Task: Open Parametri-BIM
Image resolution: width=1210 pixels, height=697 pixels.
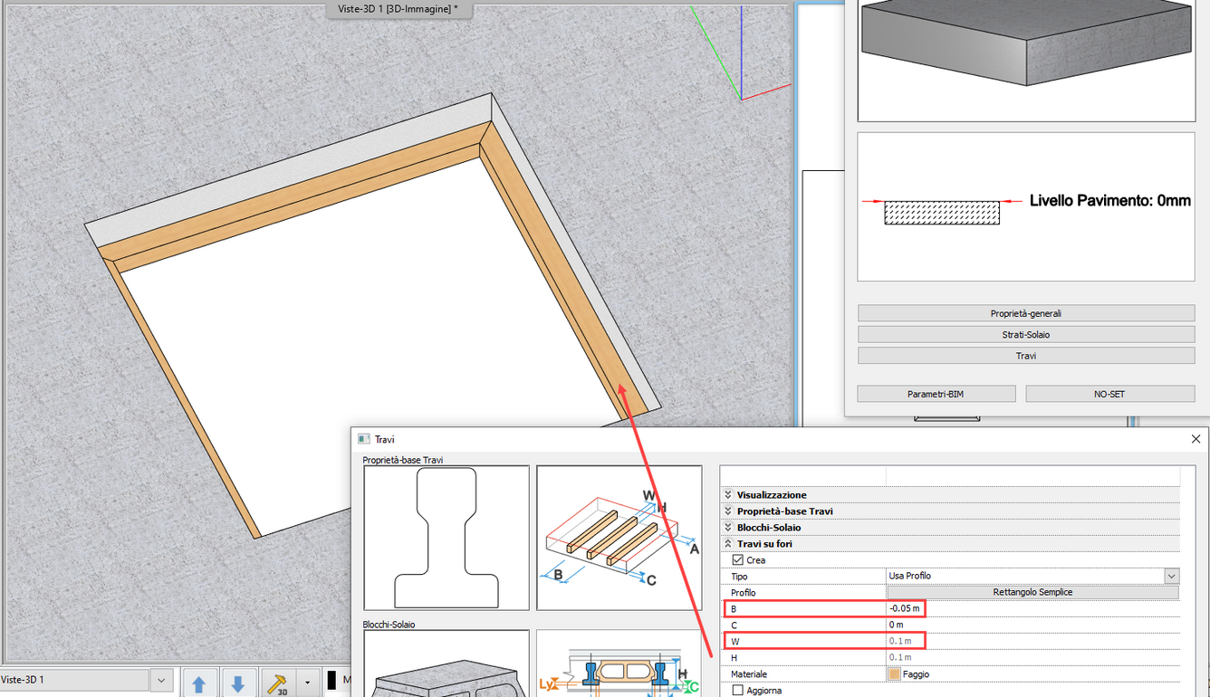Action: pos(936,394)
